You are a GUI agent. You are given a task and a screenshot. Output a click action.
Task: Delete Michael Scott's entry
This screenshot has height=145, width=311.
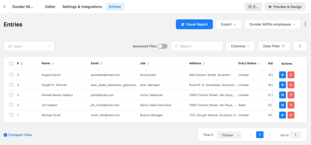tap(291, 115)
